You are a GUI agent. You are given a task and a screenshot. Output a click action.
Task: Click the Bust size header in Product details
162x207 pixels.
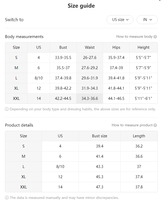tap(100, 136)
